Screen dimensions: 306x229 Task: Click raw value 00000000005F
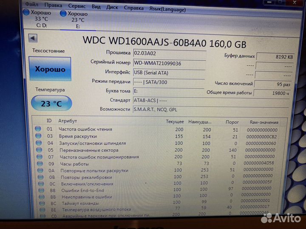tap(257, 182)
